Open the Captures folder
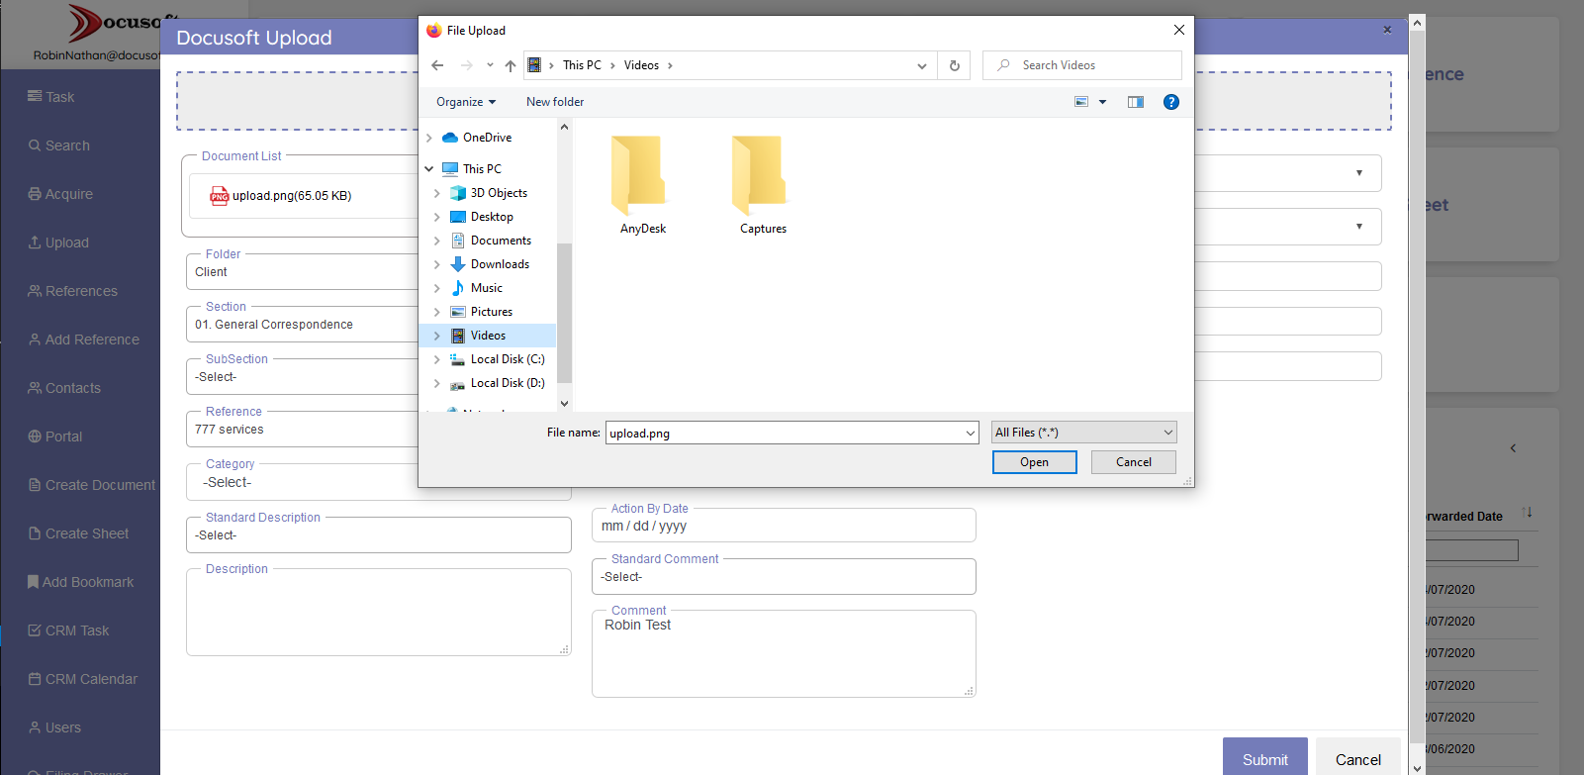 pos(763,185)
